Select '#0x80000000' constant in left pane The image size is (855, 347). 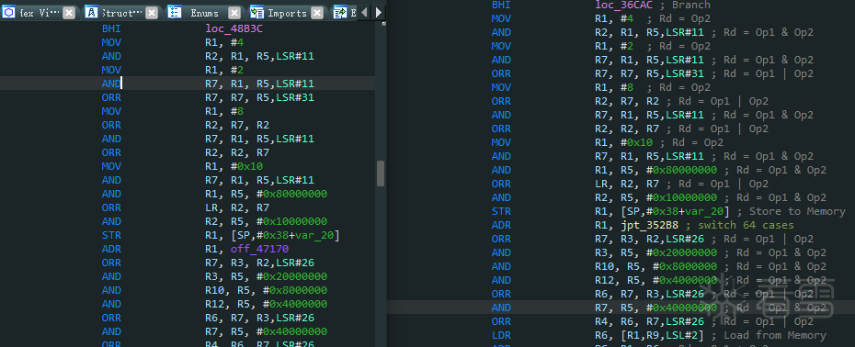(291, 194)
